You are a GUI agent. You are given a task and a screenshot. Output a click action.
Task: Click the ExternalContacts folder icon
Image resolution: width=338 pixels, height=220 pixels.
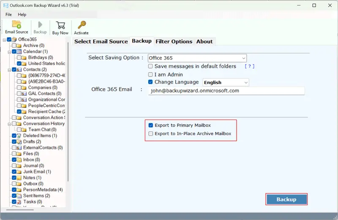[x=19, y=148]
